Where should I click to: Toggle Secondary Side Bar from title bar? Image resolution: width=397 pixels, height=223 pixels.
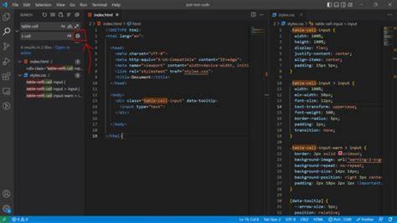tap(343, 4)
